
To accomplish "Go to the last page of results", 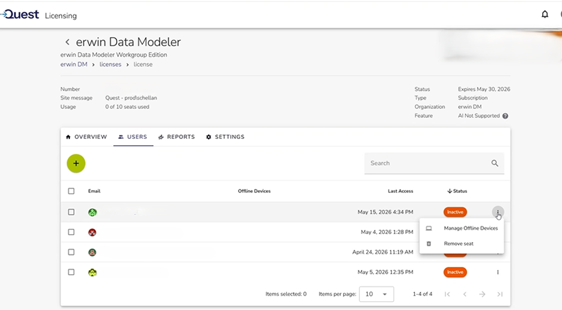I will coord(500,294).
